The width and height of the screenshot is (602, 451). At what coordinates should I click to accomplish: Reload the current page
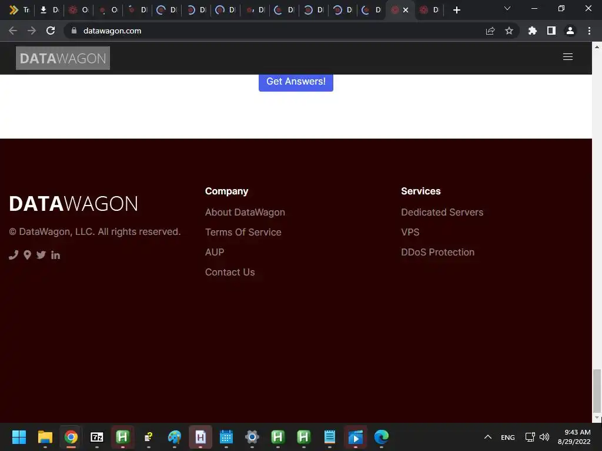(x=51, y=31)
